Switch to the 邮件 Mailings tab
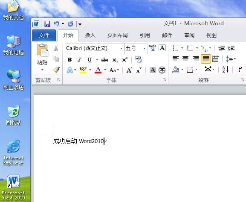Screen dimensions: 246x202 point(167,35)
